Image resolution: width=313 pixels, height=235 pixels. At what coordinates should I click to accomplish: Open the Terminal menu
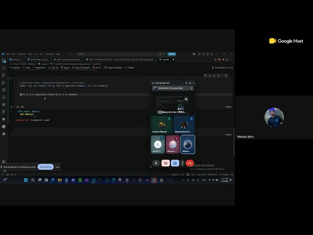pyautogui.click(x=49, y=54)
